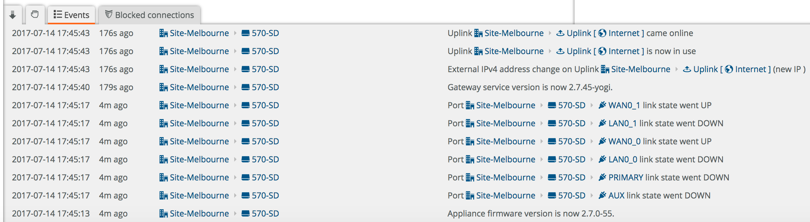Open the Internet link in the IPv4 address change event
Viewport: 810px width, 222px height.
pos(750,69)
